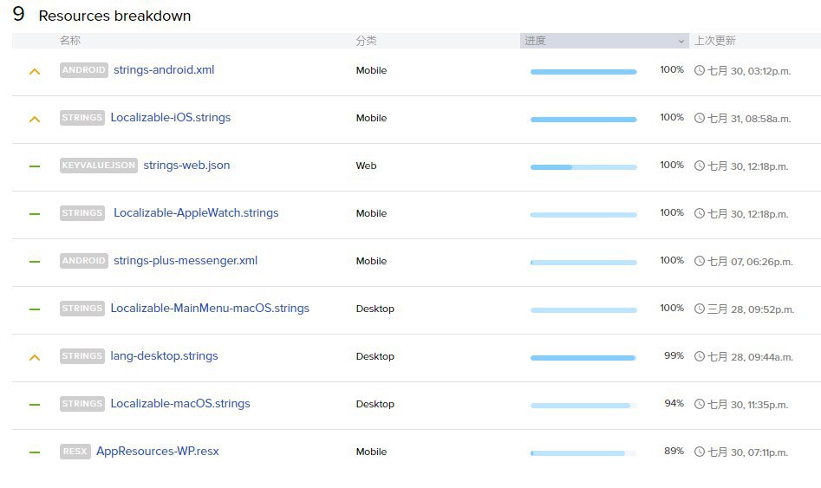
Task: Click the progress bar for Localizable-macOS.strings
Action: coord(583,405)
